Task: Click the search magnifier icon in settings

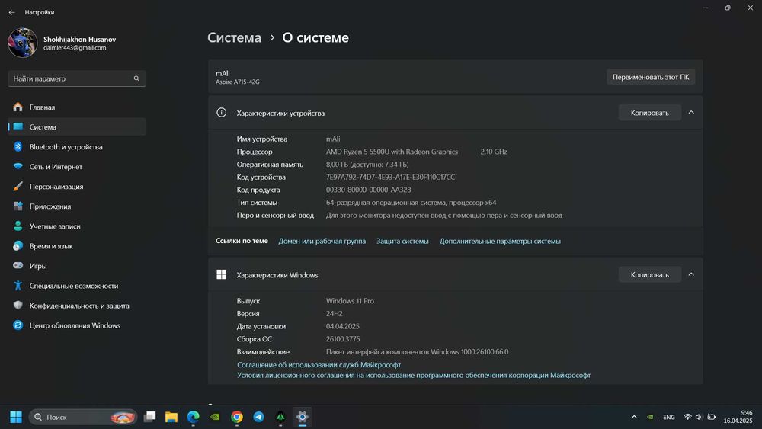Action: (136, 78)
